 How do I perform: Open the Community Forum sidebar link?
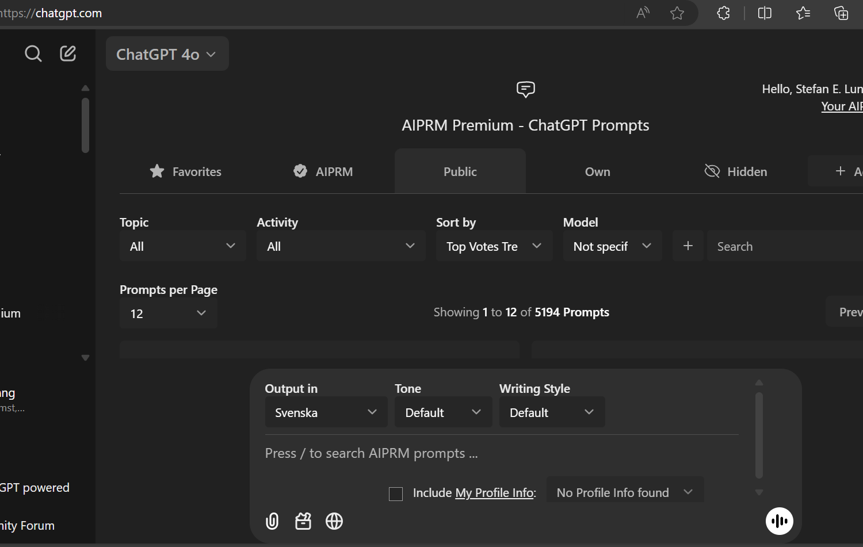point(27,526)
